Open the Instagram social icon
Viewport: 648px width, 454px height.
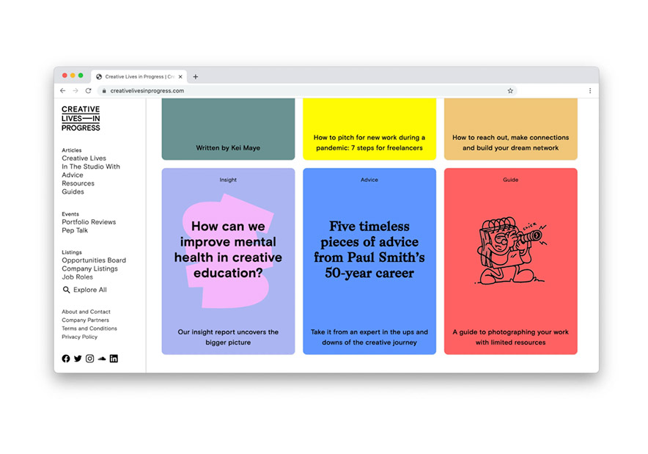[89, 359]
